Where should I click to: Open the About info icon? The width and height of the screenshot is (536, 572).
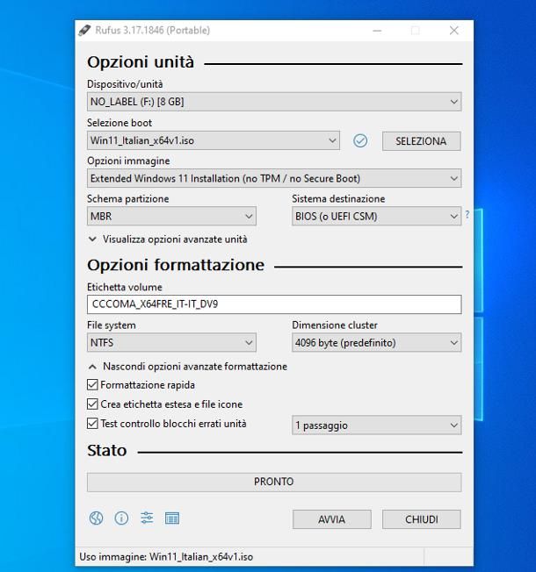121,518
